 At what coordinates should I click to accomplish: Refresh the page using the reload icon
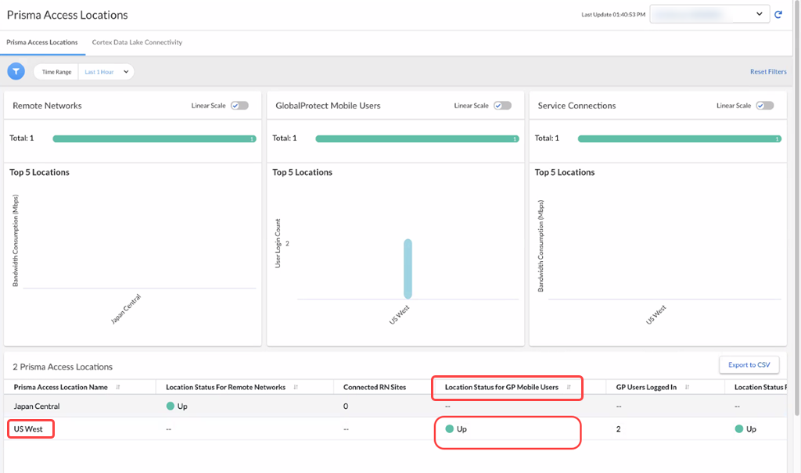(x=778, y=14)
